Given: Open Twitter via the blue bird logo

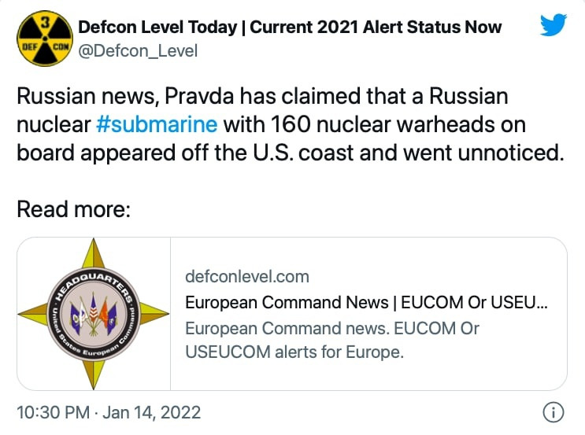Looking at the screenshot, I should [554, 26].
